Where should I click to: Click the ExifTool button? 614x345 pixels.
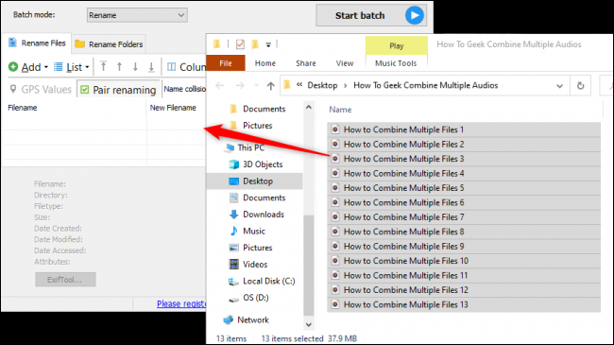click(x=65, y=280)
